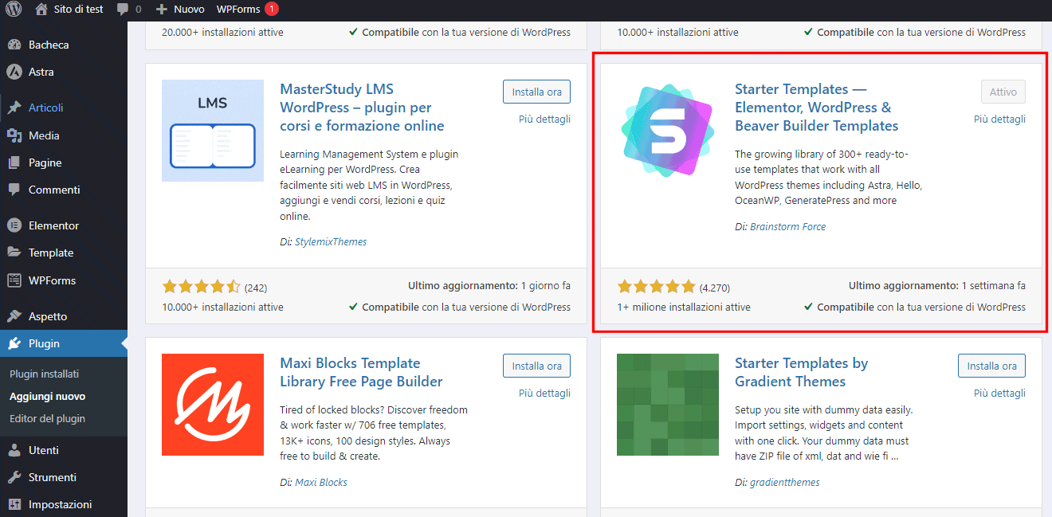Image resolution: width=1052 pixels, height=517 pixels.
Task: Click the Astra logo icon in sidebar
Action: pyautogui.click(x=14, y=72)
